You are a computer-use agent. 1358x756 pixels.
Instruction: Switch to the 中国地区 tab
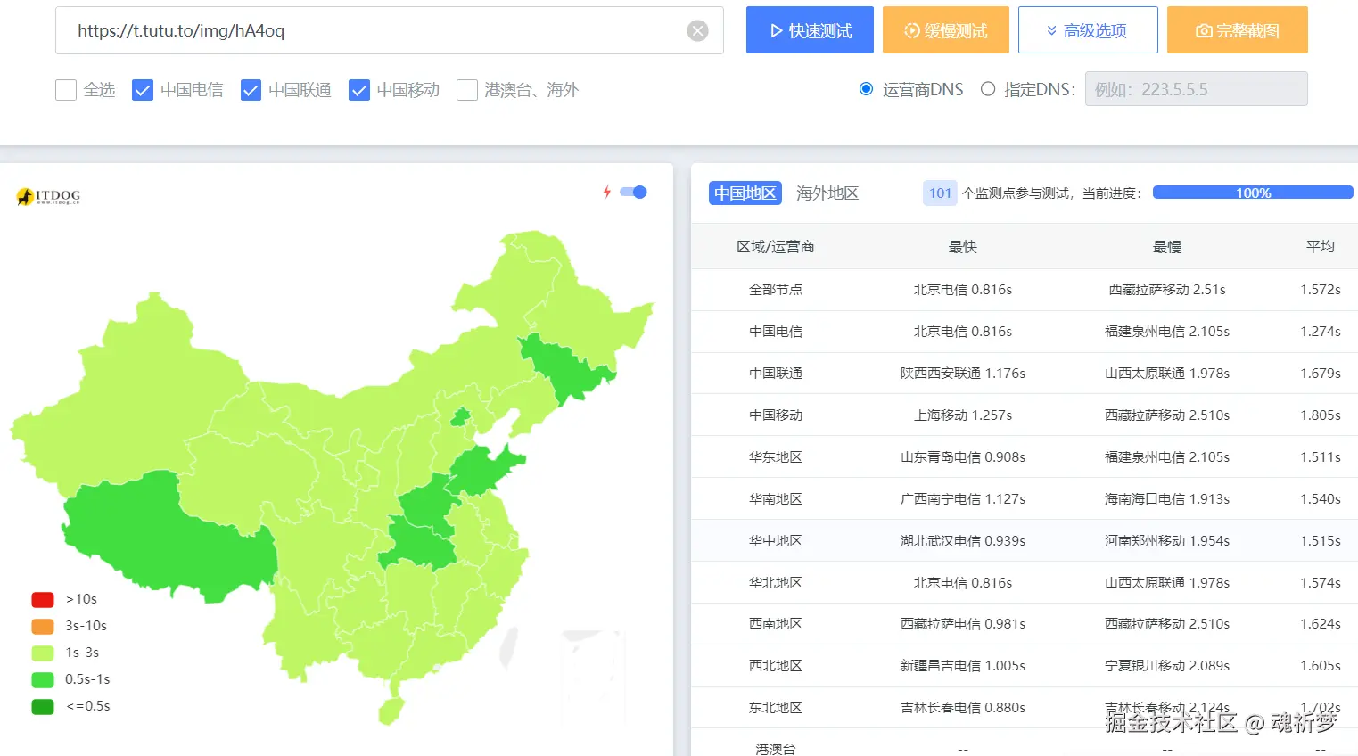pyautogui.click(x=745, y=193)
